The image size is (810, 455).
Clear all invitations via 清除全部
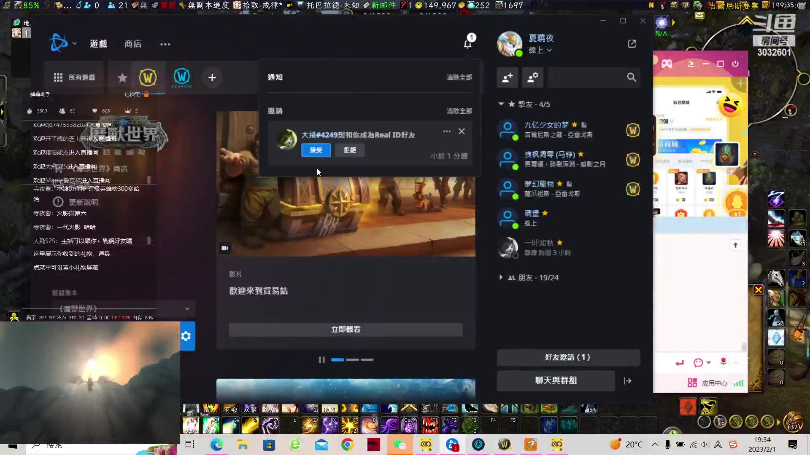tap(459, 111)
